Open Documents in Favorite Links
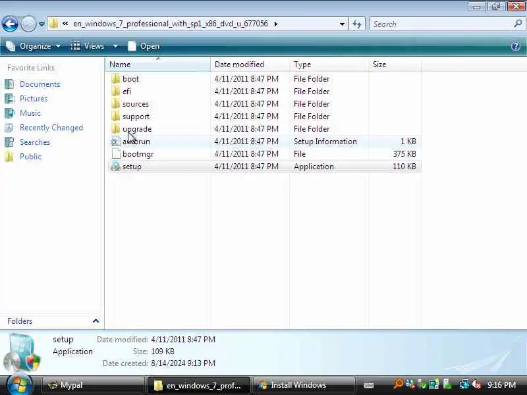This screenshot has height=395, width=527. tap(40, 84)
